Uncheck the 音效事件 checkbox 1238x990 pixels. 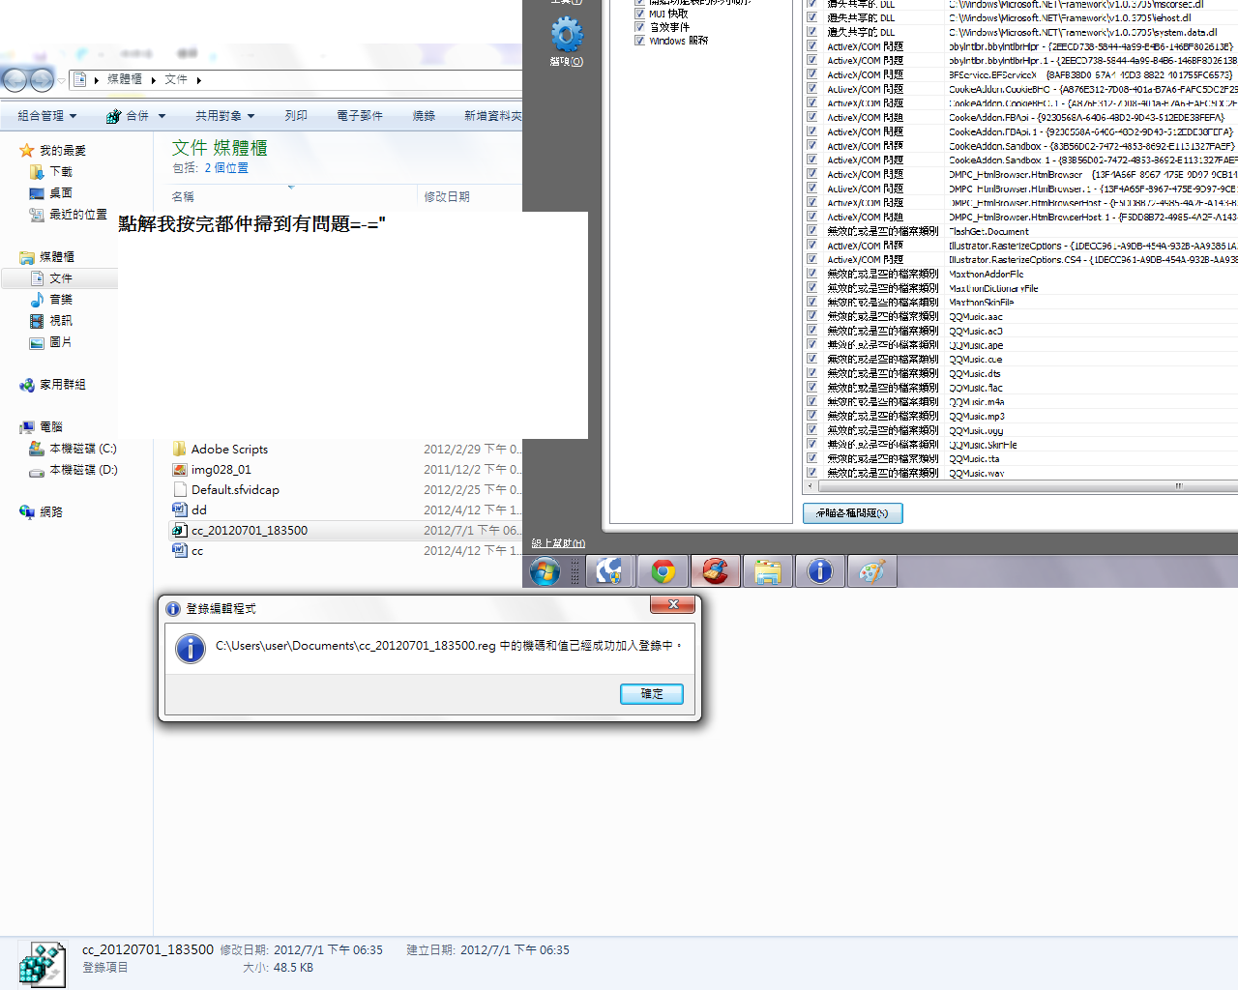[639, 27]
